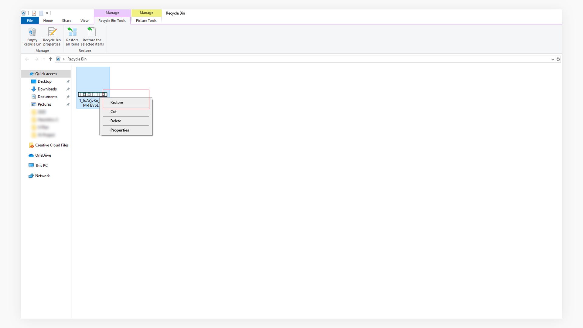This screenshot has height=328, width=583.
Task: Switch to the View ribbon tab
Action: 84,21
